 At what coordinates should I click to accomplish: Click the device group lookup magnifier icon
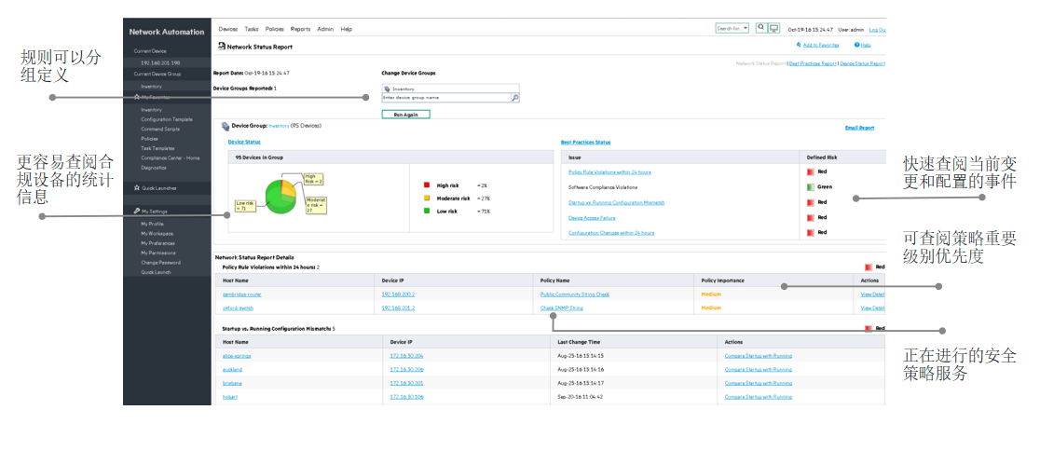[x=514, y=98]
